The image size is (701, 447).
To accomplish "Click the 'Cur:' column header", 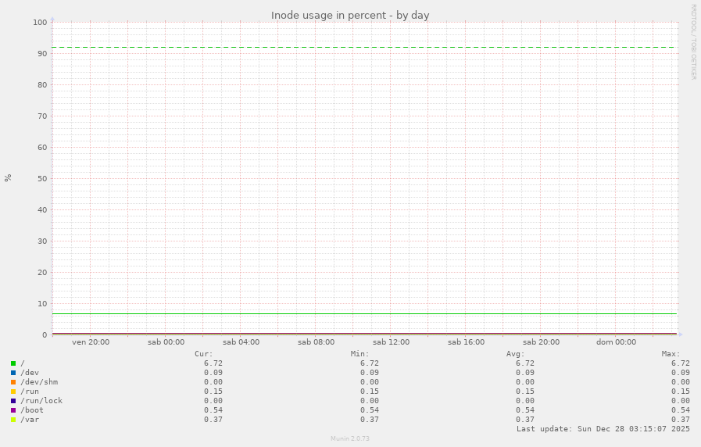I will [x=204, y=354].
